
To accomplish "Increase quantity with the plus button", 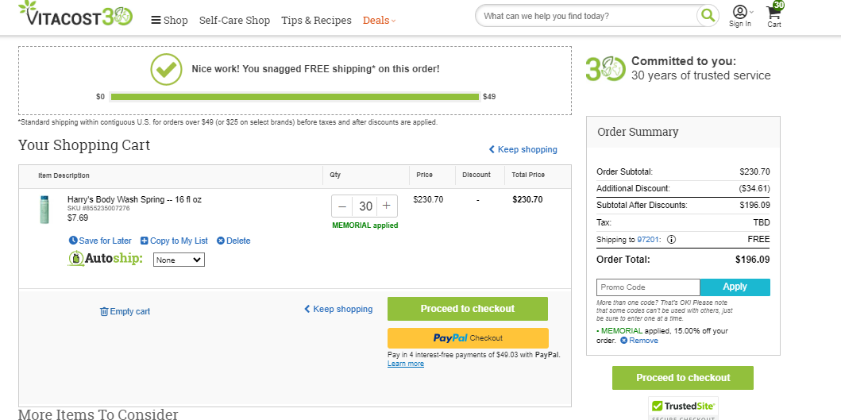I will coord(386,206).
